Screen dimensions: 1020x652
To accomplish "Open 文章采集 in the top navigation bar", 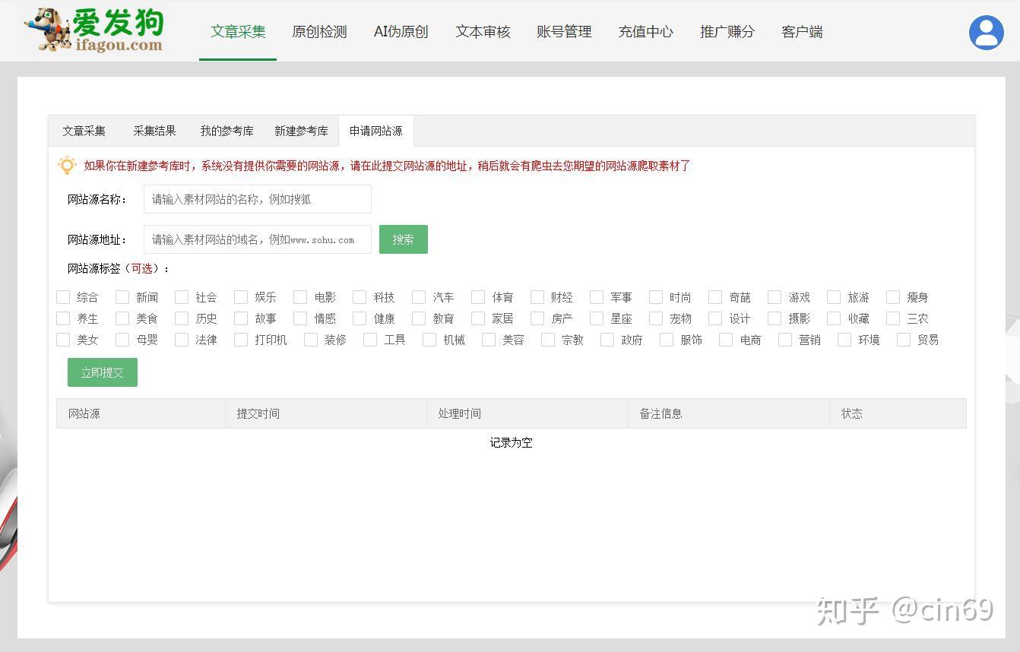I will tap(238, 32).
